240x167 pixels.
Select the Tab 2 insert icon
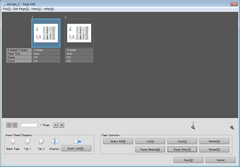[x=41, y=141]
